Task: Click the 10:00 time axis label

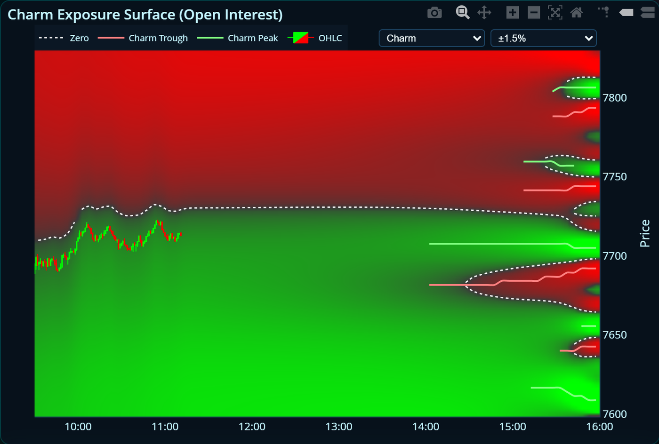Action: (x=78, y=427)
